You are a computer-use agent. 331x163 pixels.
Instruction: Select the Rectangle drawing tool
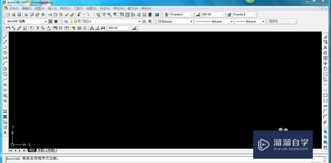point(5,58)
